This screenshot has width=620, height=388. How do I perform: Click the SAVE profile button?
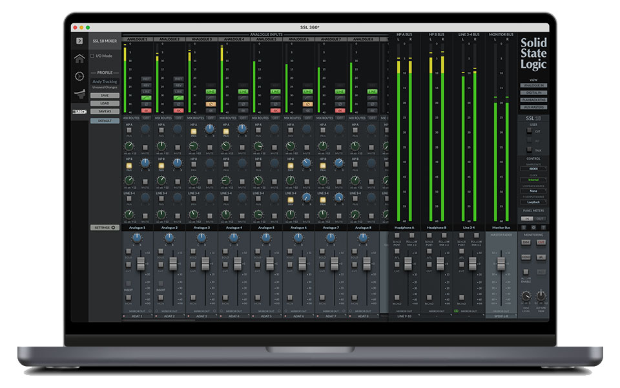[105, 96]
